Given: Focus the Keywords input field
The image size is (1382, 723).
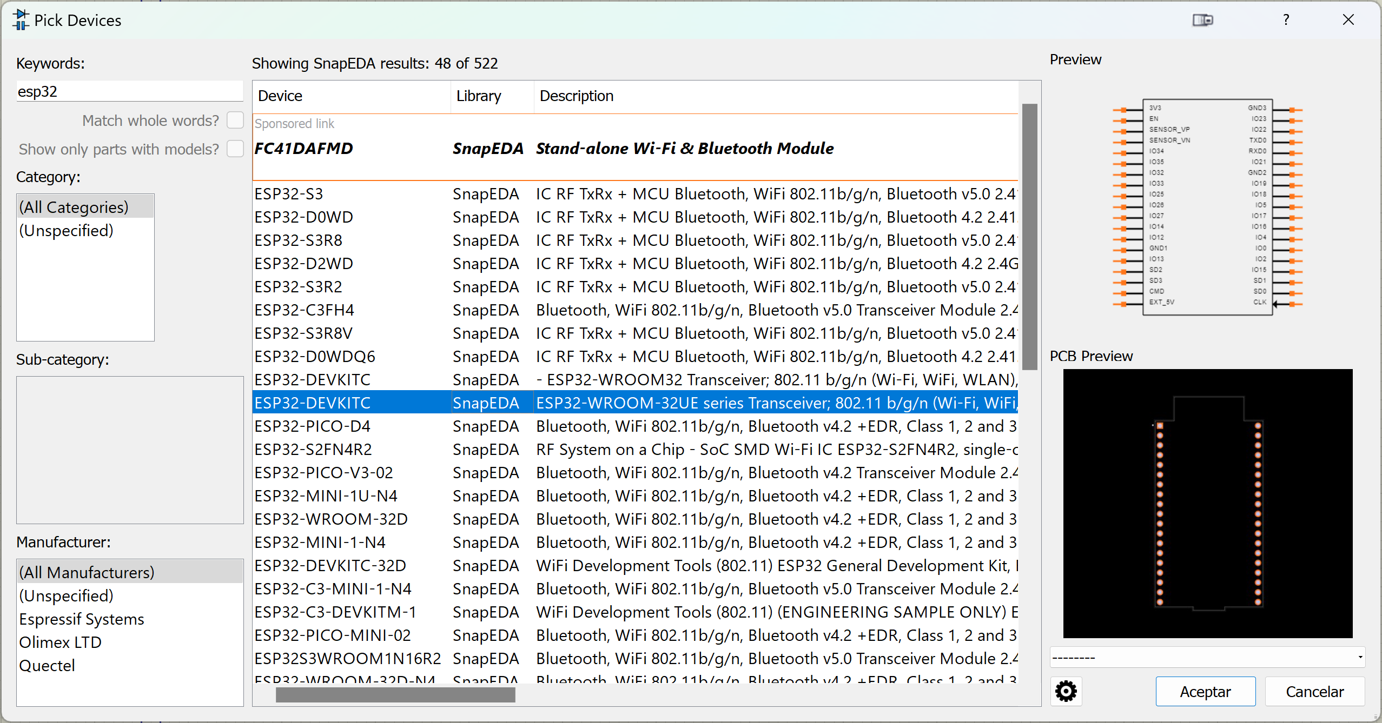Looking at the screenshot, I should pos(130,91).
